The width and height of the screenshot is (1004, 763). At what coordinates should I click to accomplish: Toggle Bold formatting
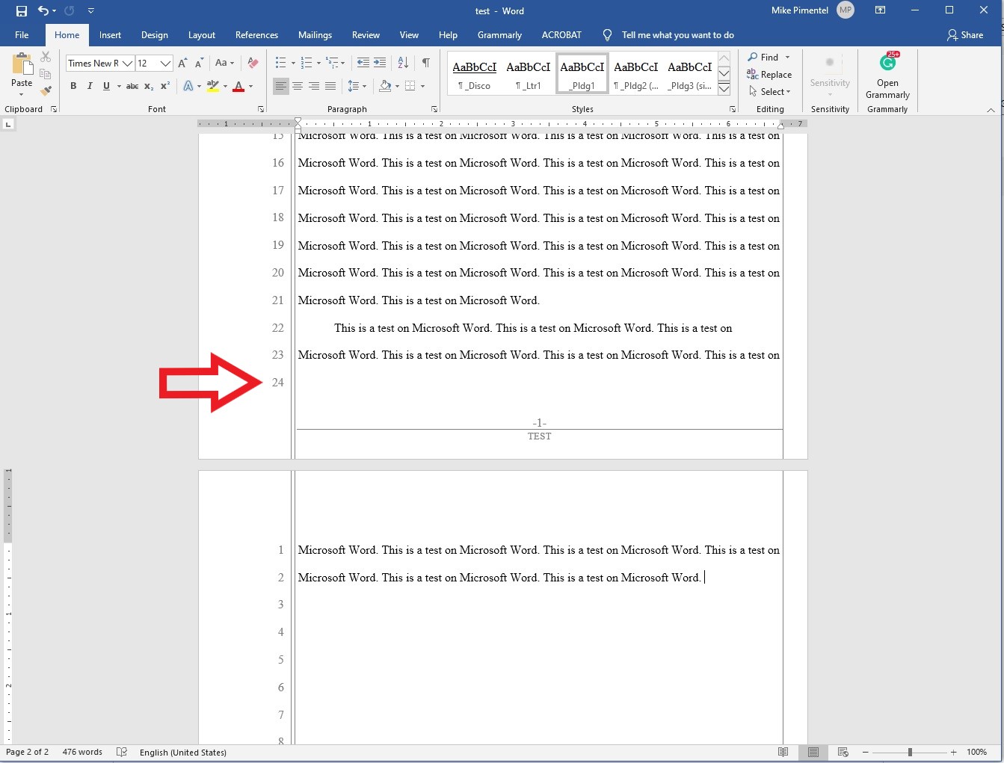pyautogui.click(x=73, y=86)
